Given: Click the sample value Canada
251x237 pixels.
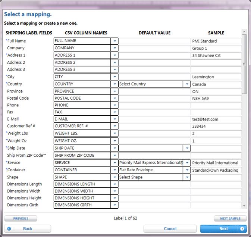Looking at the screenshot, I should point(199,84).
